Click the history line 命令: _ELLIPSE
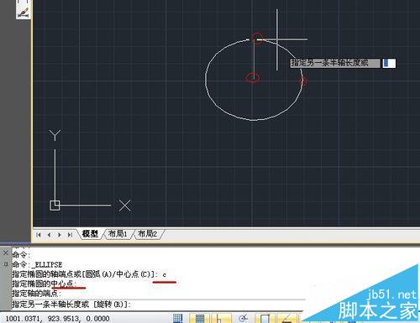This screenshot has height=323, width=420. pyautogui.click(x=37, y=264)
